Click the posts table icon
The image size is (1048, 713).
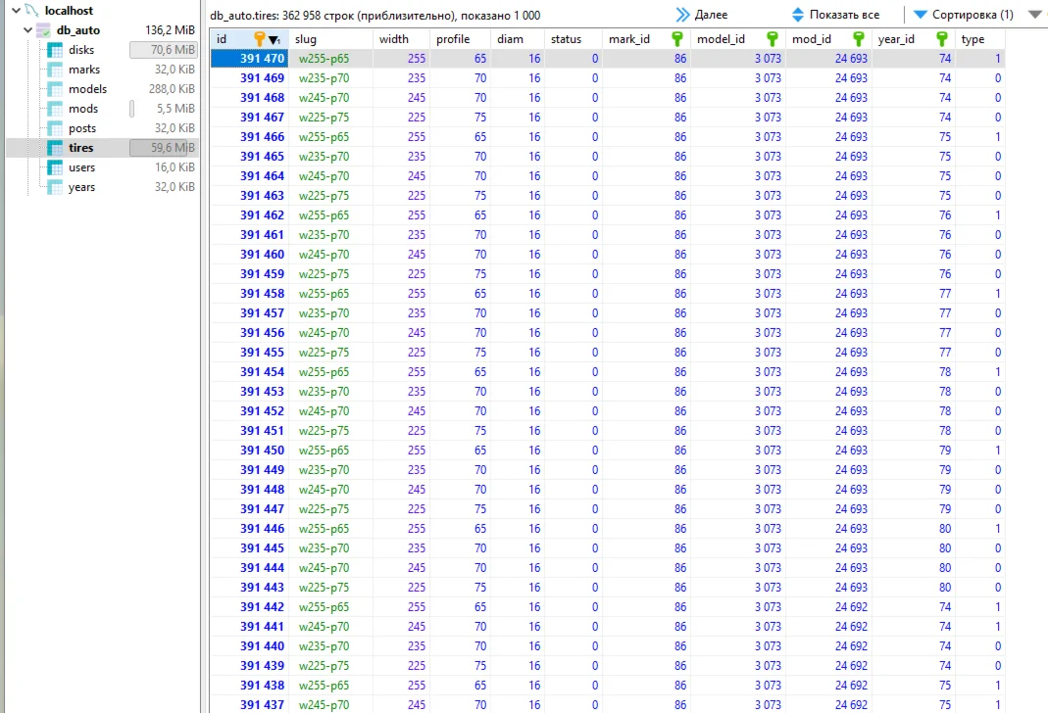(55, 128)
